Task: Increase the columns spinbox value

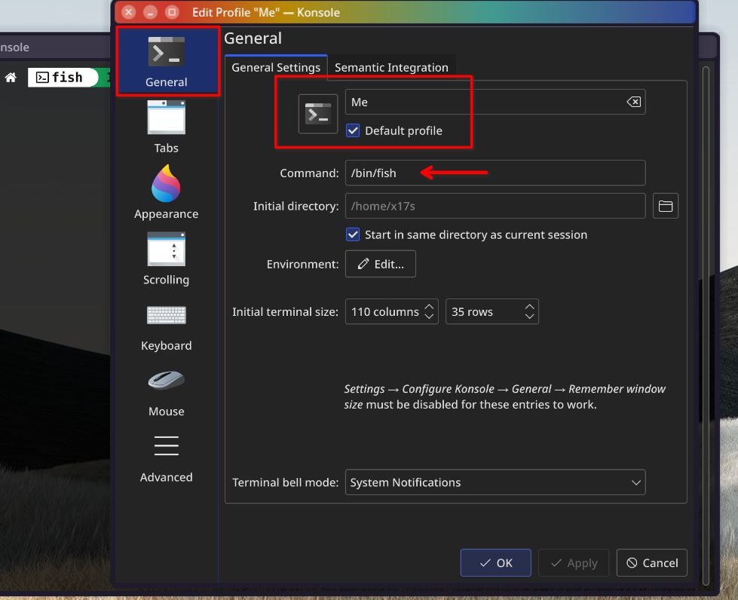Action: click(x=429, y=307)
